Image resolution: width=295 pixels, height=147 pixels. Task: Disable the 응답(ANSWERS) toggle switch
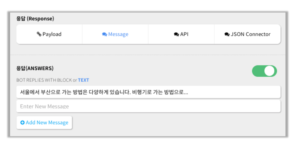point(264,71)
